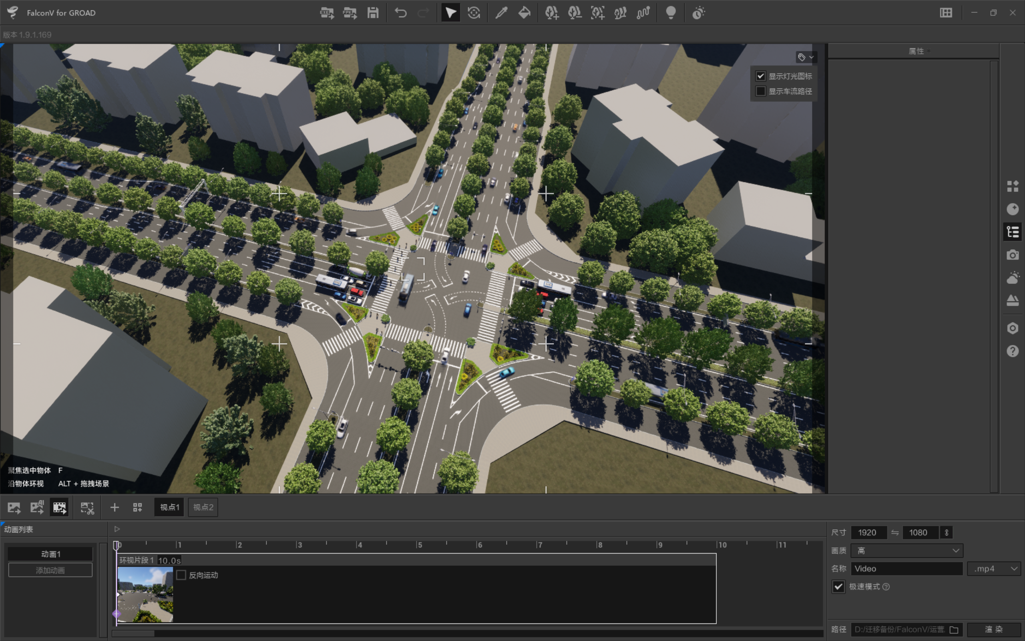Click the help icon beside 极速模式
The width and height of the screenshot is (1025, 641).
tap(886, 587)
